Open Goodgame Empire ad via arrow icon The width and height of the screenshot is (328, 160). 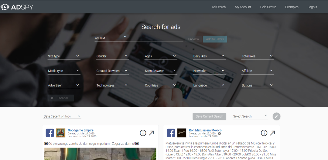151,133
